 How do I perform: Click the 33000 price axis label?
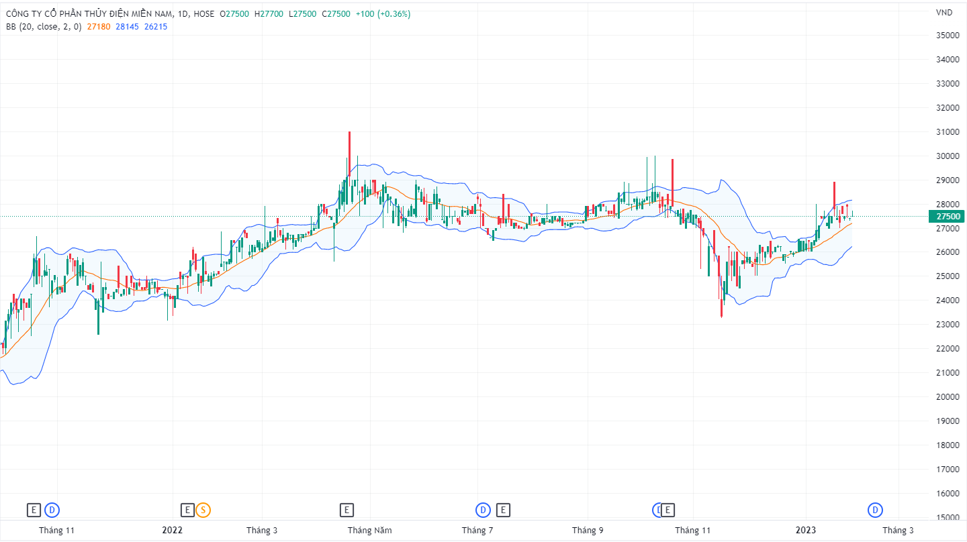(947, 83)
